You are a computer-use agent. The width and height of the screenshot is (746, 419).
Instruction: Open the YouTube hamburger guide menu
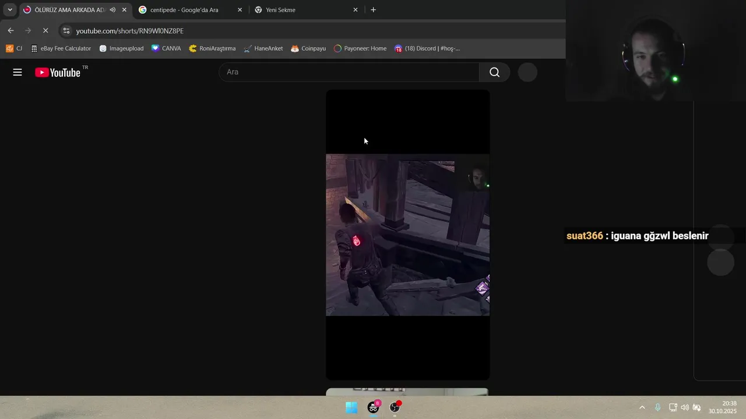[17, 72]
